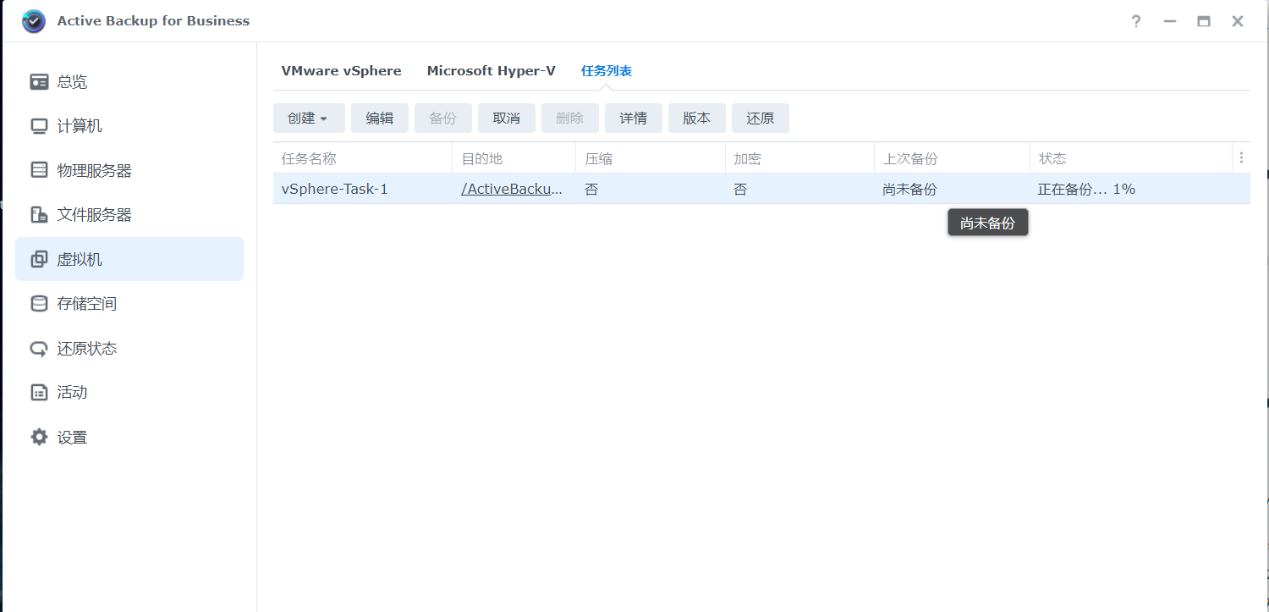Click the 版本 version button
This screenshot has width=1269, height=612.
pos(697,119)
